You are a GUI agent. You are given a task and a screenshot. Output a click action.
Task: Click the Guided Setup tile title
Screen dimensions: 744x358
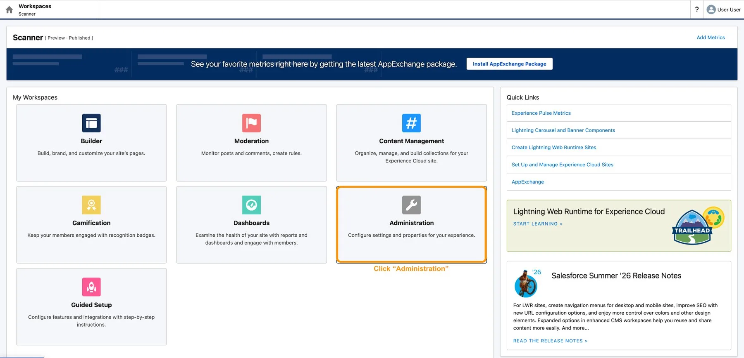(91, 305)
